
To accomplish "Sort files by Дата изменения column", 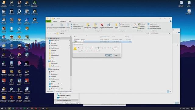I will [x=105, y=37].
